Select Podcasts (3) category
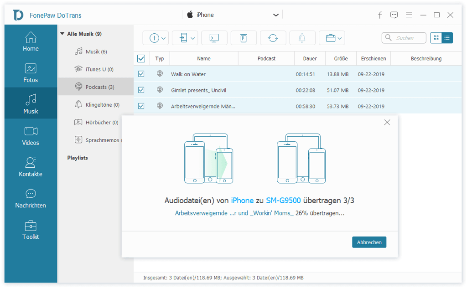Screen dimensions: 467x288 pyautogui.click(x=96, y=87)
